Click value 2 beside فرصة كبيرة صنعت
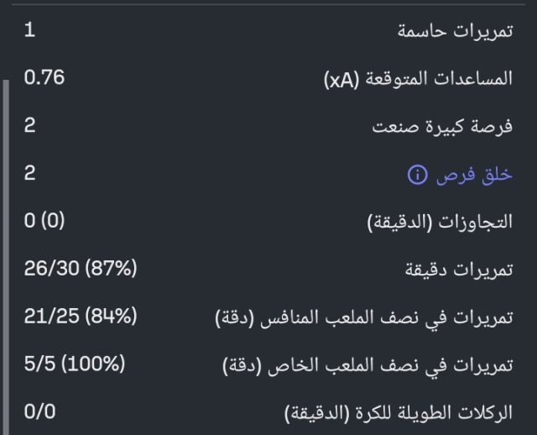The height and width of the screenshot is (435, 537). (30, 126)
